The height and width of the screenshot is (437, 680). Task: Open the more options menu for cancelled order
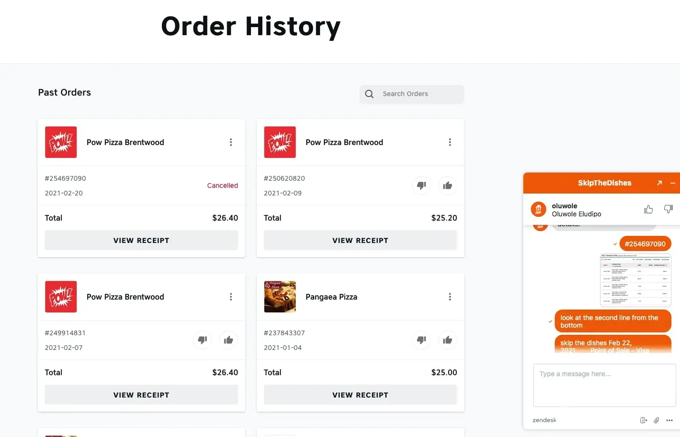point(231,142)
